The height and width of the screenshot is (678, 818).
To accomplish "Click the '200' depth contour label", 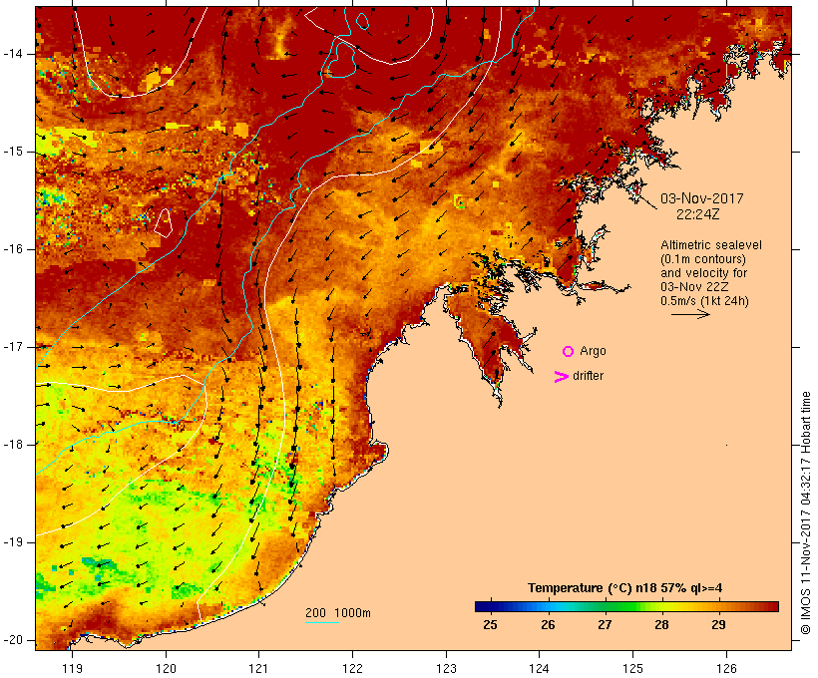I will [315, 613].
